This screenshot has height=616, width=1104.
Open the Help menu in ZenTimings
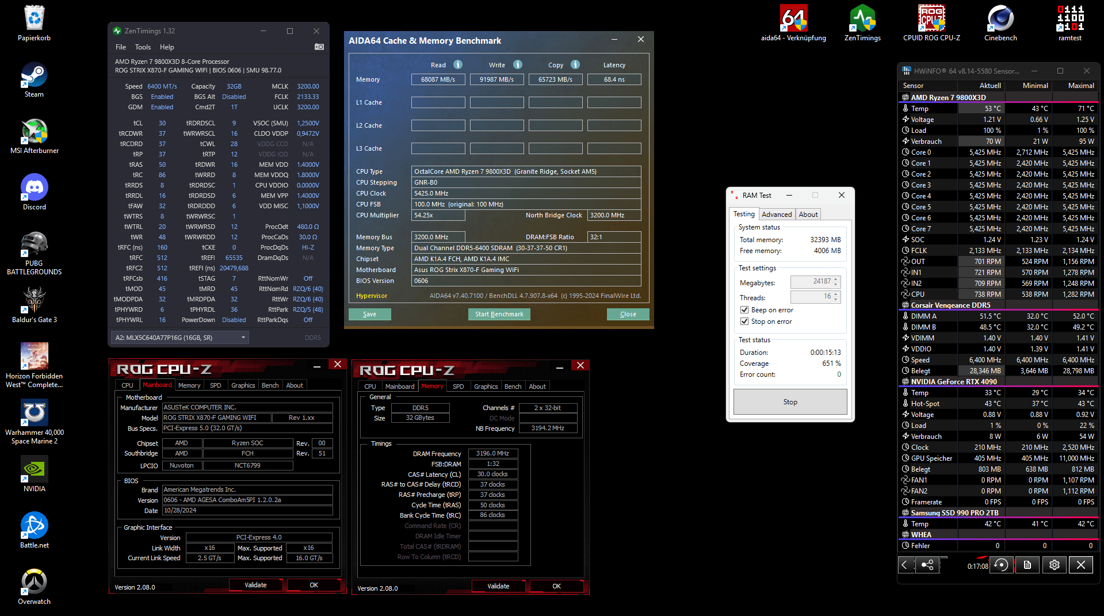(167, 47)
